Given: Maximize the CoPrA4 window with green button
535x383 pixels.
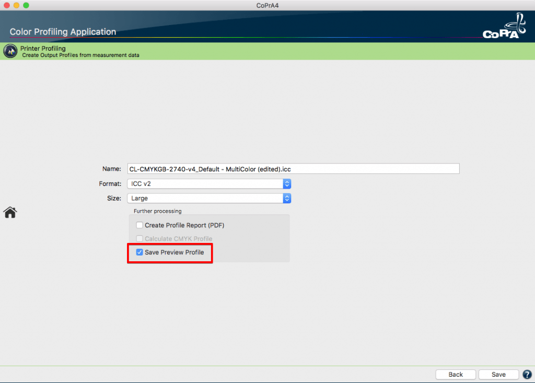Looking at the screenshot, I should click(26, 5).
